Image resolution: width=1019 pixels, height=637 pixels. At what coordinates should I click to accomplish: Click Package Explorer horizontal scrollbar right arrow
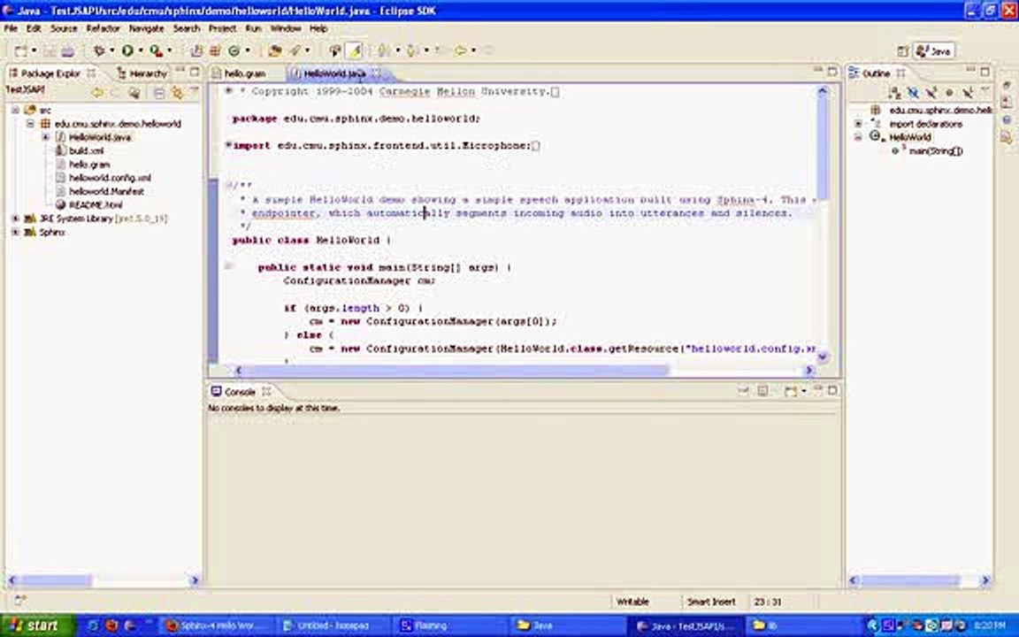195,580
